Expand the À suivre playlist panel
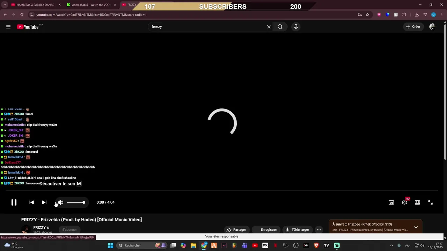Screen dimensions: 447x251 point(416,227)
